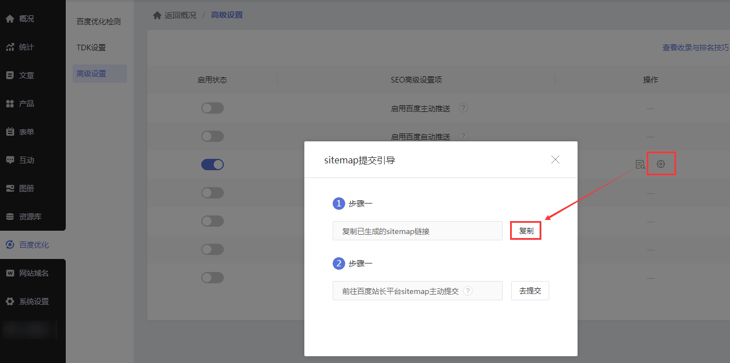Click the 返回概况 breadcrumb link
The width and height of the screenshot is (730, 363).
point(180,15)
